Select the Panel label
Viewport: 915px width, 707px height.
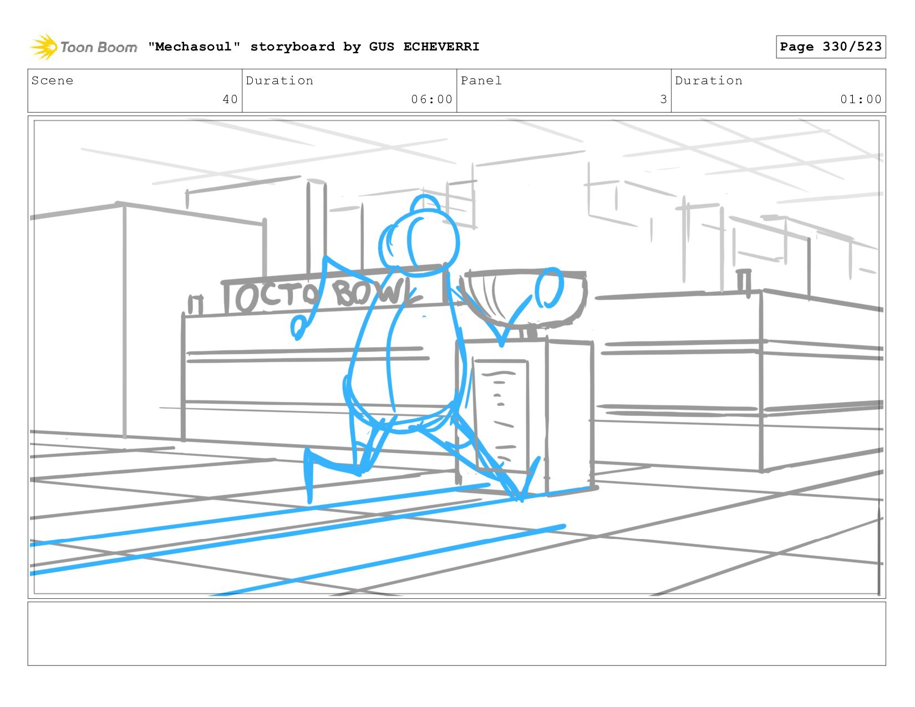[481, 80]
